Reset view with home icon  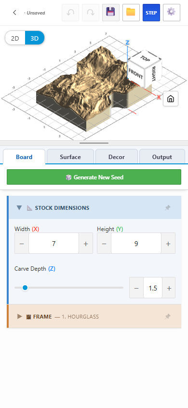[171, 99]
